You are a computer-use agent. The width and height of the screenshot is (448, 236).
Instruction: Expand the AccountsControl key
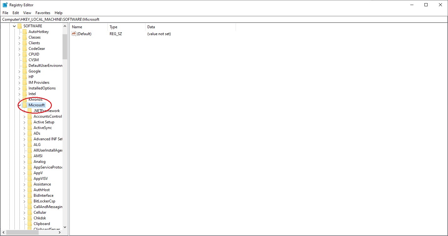click(x=25, y=116)
